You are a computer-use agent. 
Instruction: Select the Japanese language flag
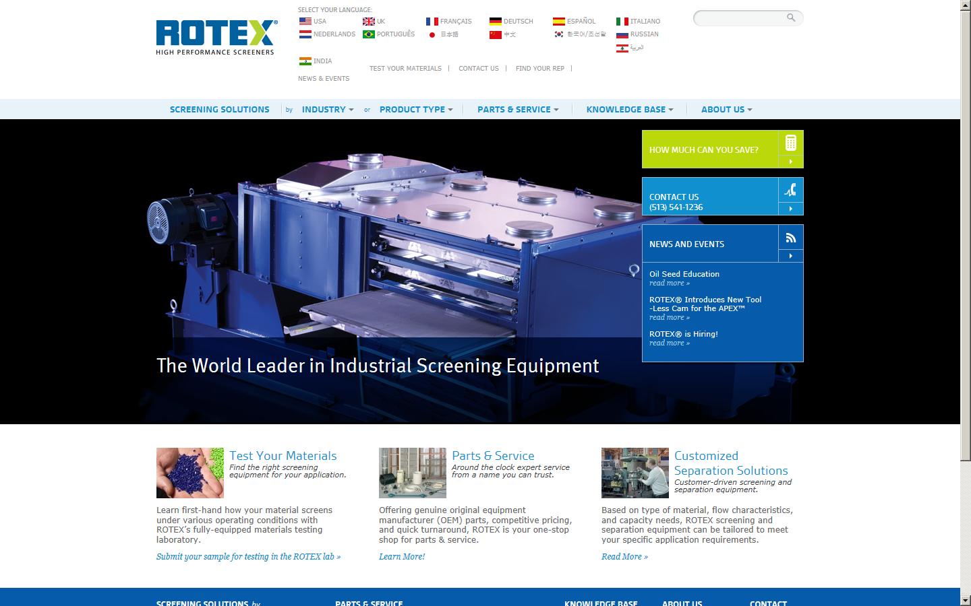pos(432,34)
